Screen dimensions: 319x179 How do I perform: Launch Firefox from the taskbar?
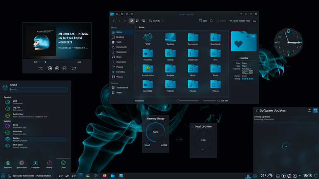tap(104, 176)
